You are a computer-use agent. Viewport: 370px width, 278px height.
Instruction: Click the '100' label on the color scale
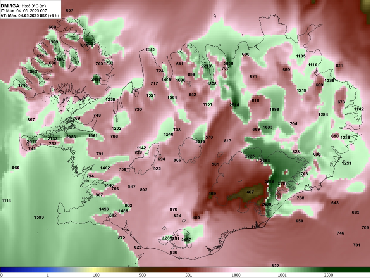(x=96, y=275)
